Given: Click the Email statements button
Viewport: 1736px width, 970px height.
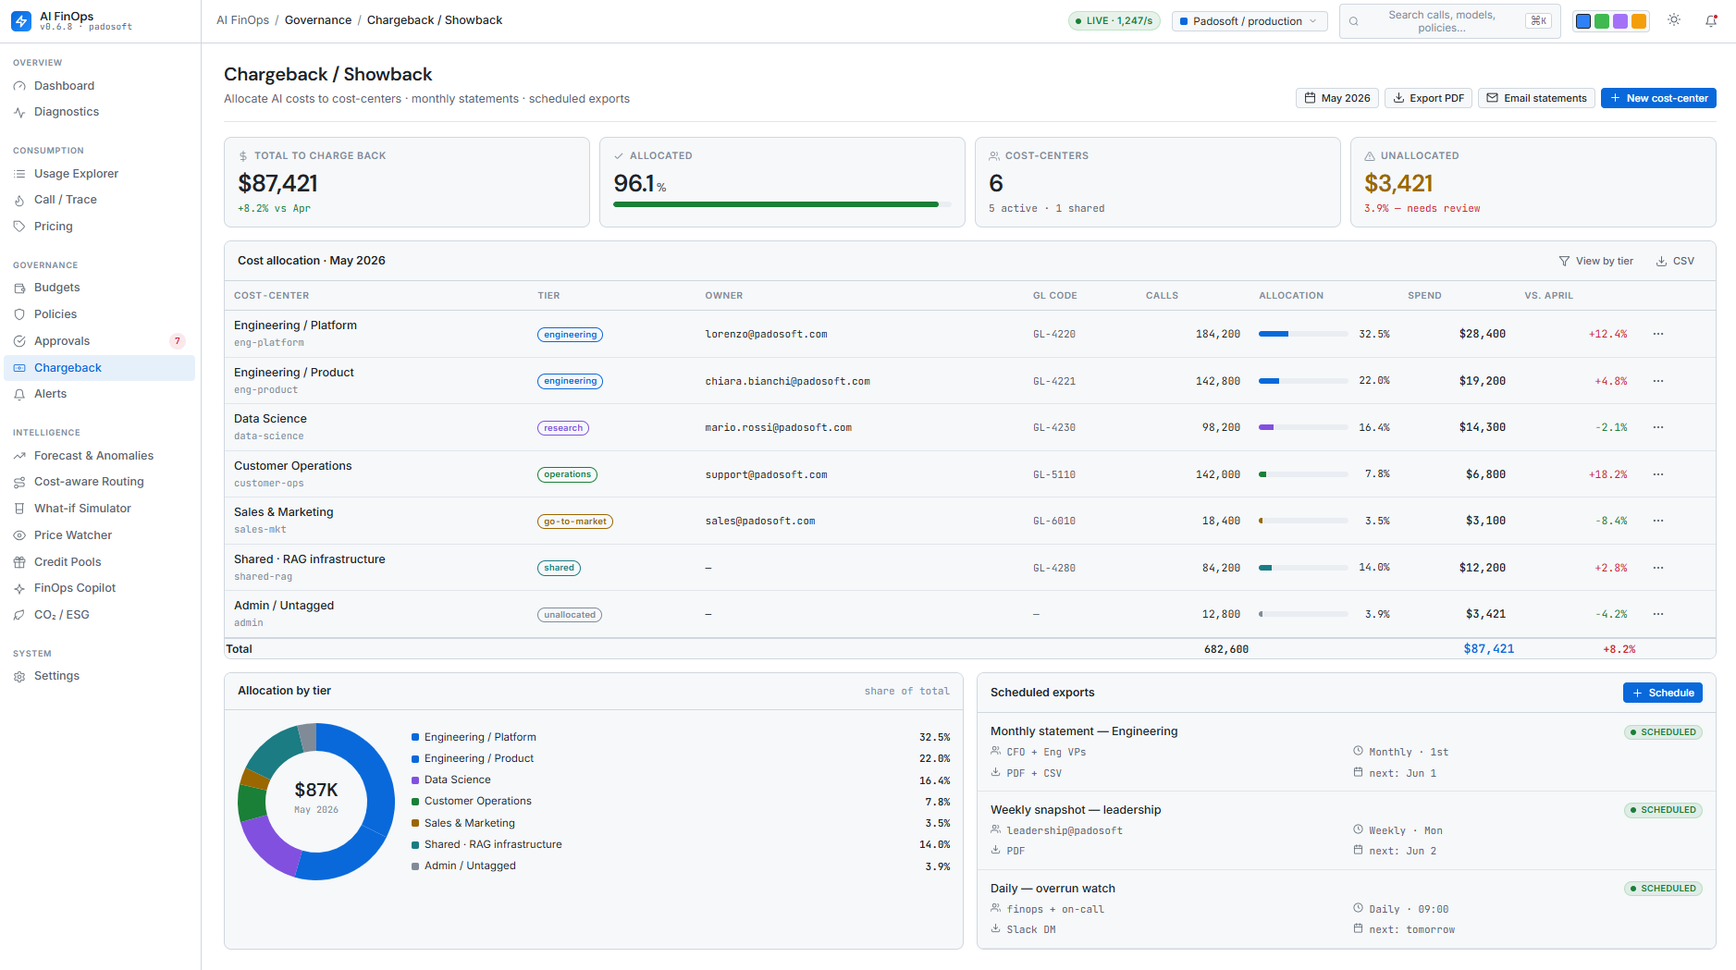Looking at the screenshot, I should [1536, 98].
